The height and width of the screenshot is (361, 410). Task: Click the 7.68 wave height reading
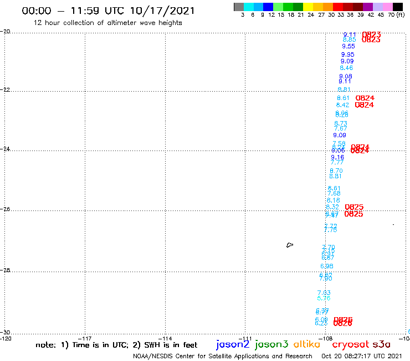(334, 193)
